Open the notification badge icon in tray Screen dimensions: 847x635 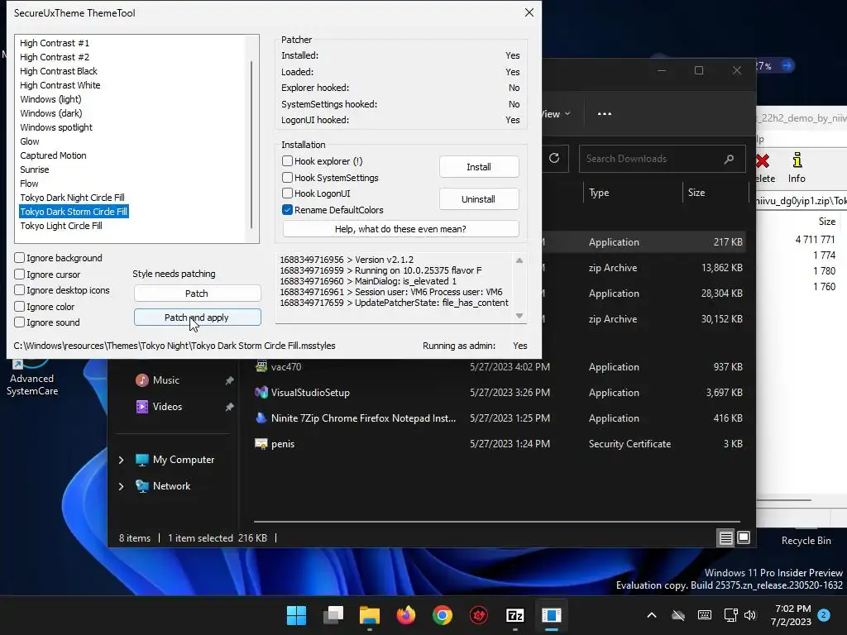point(824,614)
